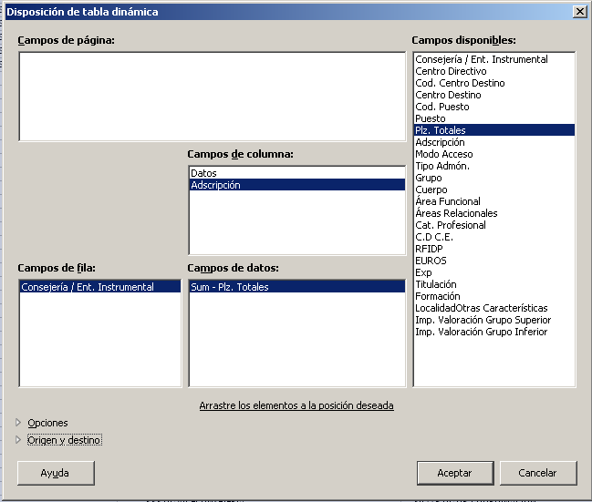The width and height of the screenshot is (592, 502).
Task: Choose Cod. Centro Destino from available fields
Action: 460,83
